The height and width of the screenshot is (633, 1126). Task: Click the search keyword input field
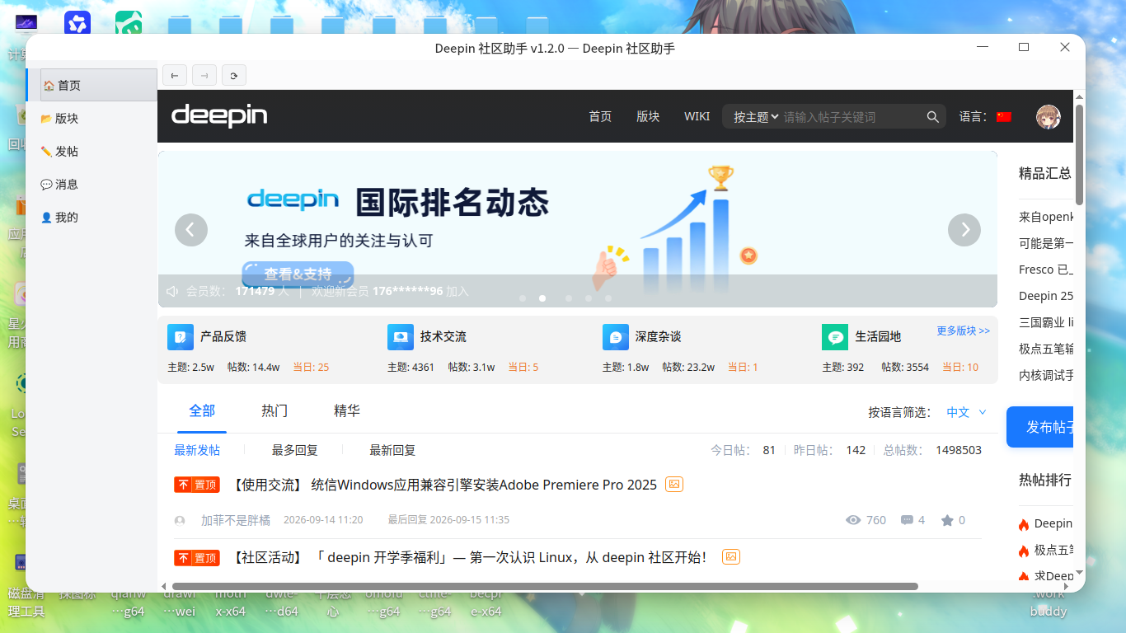852,117
